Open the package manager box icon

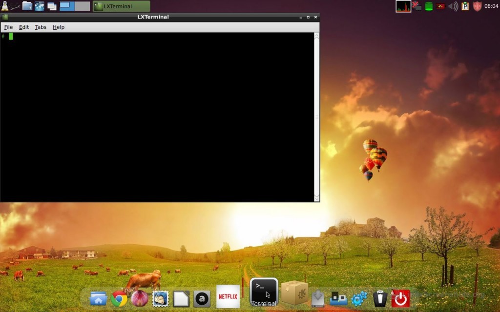[x=294, y=293]
